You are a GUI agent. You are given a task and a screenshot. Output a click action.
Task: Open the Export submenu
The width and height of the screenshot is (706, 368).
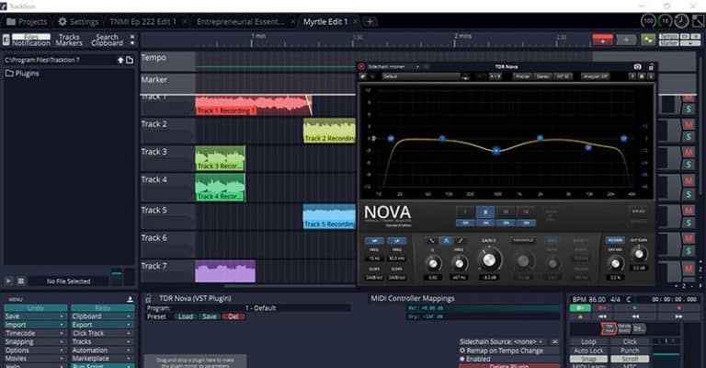coord(103,325)
